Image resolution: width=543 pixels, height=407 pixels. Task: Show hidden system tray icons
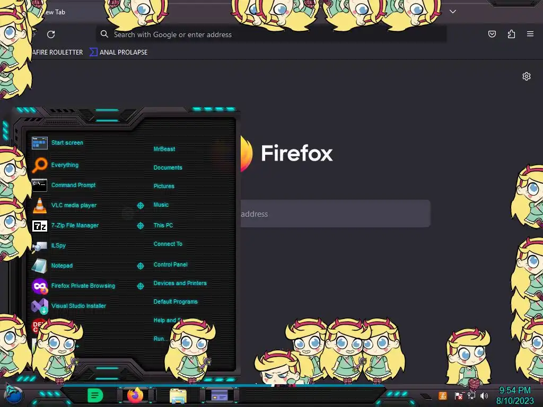point(426,396)
